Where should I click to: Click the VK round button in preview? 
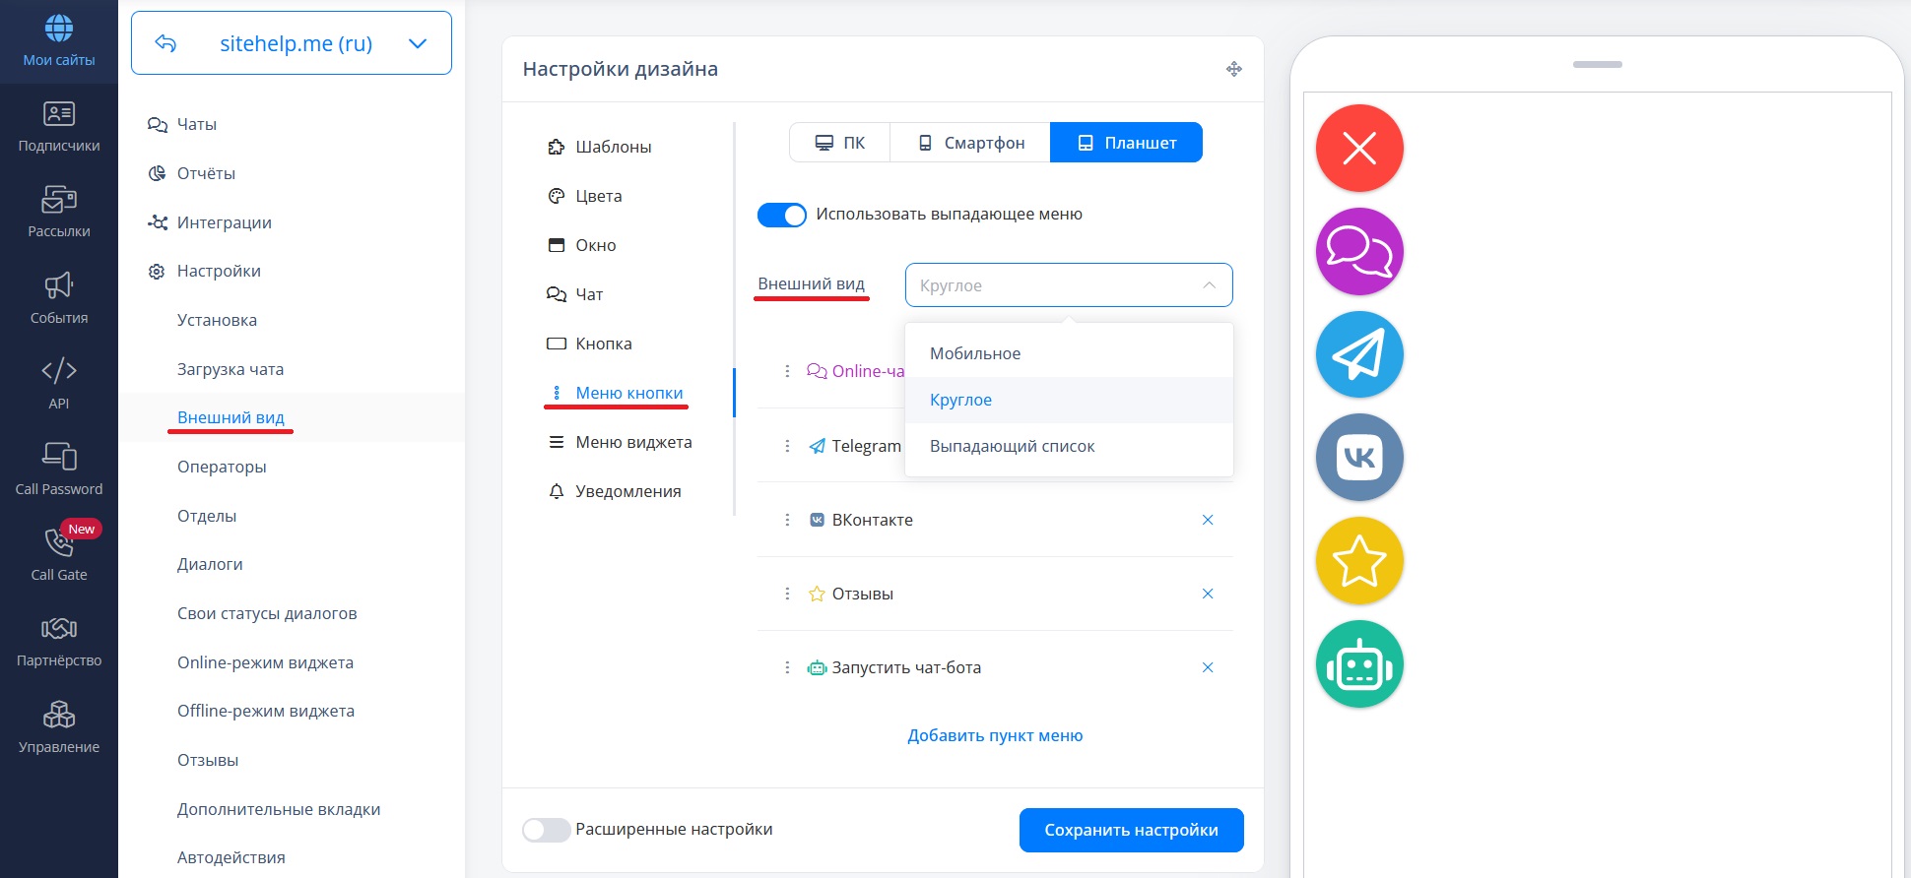coord(1359,458)
